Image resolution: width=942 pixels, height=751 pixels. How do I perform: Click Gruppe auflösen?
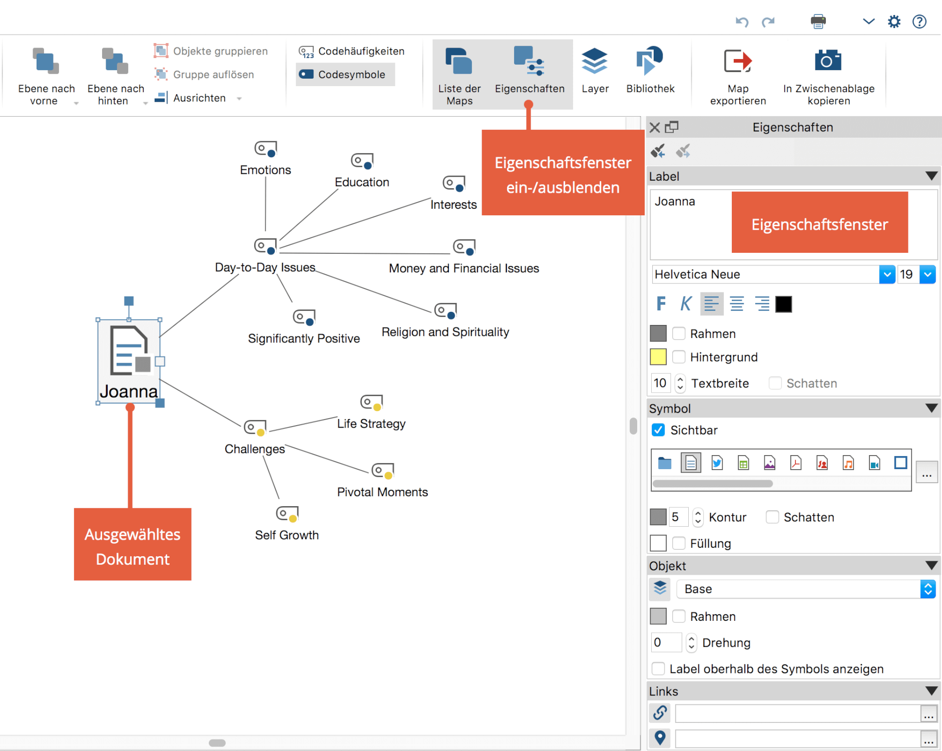coord(204,74)
